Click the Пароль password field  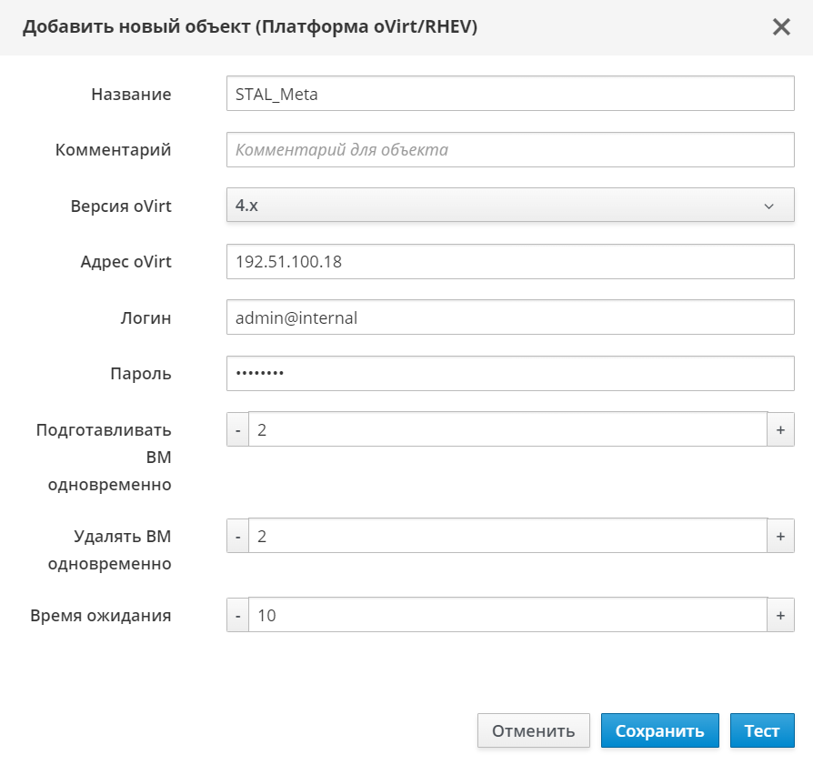click(x=509, y=374)
